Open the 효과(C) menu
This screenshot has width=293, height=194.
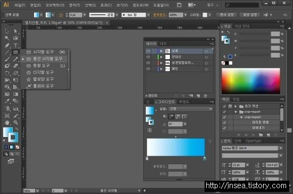pyautogui.click(x=106, y=5)
